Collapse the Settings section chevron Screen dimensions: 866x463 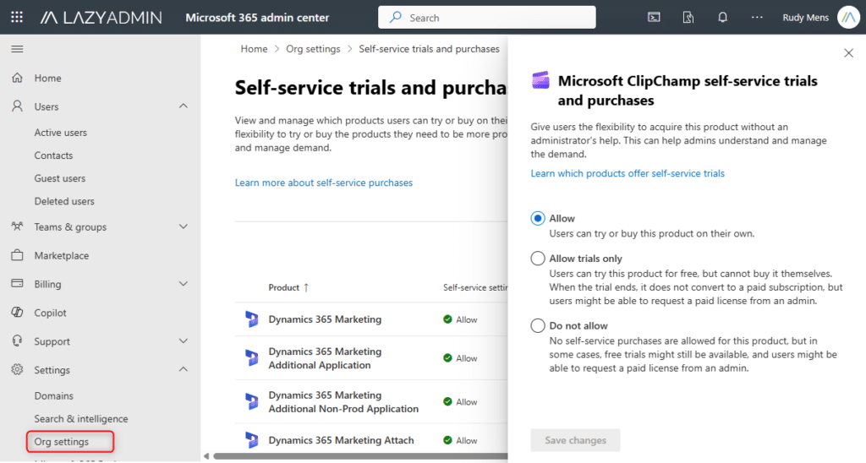pyautogui.click(x=184, y=369)
